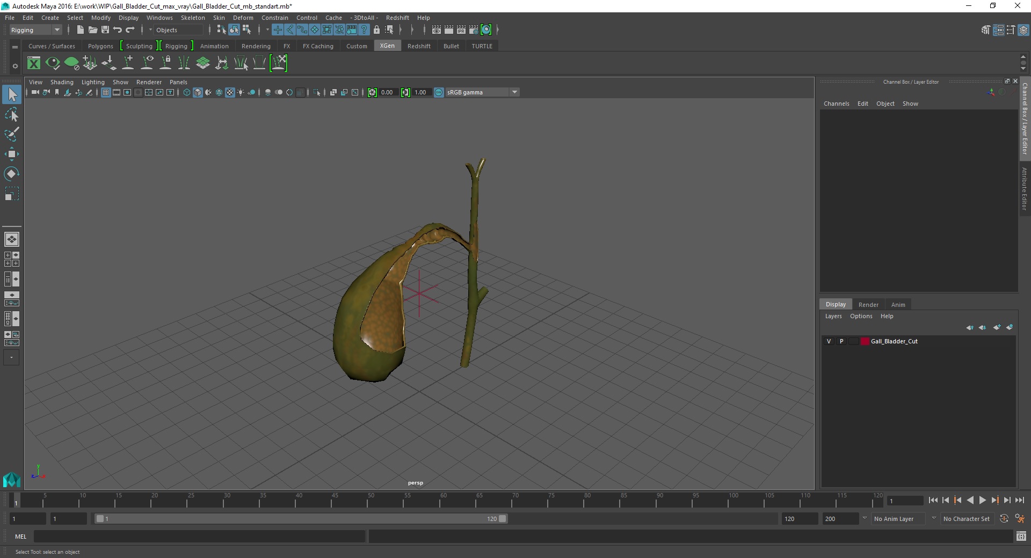Toggle the film gate display

click(x=117, y=92)
